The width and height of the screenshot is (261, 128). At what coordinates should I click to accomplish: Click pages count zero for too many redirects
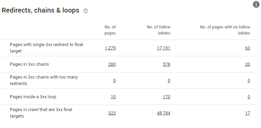pyautogui.click(x=114, y=81)
